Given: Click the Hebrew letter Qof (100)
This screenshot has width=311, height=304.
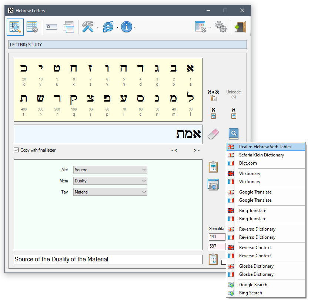Looking at the screenshot, I should [74, 99].
